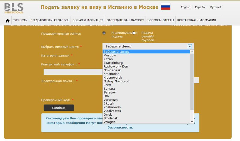Open КОНТАКТНАЯ ИНФОРМАЦИЯ menu item
240x141 pixels.
pos(196,20)
